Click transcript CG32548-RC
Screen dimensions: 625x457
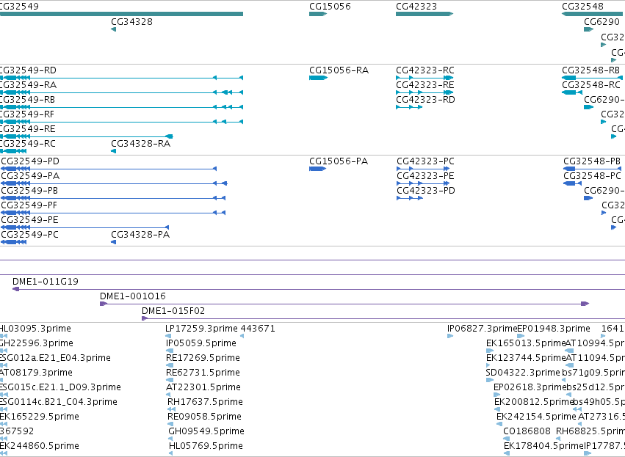pos(572,92)
